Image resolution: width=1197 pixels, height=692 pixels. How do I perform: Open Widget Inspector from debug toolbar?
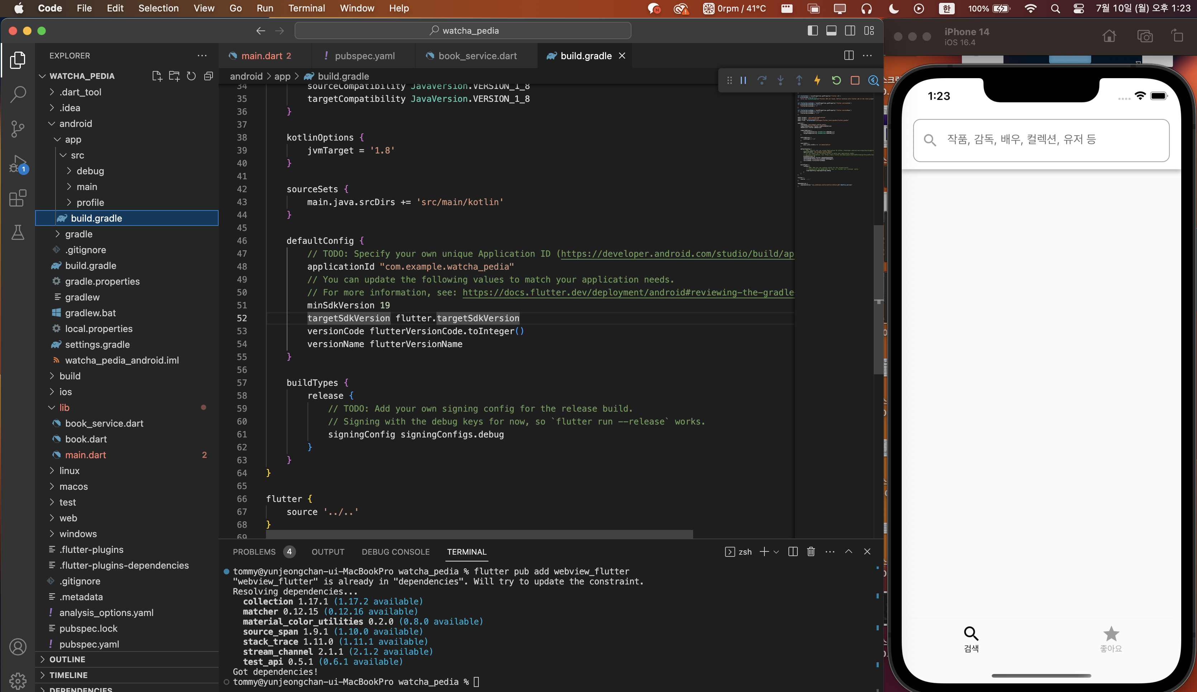[873, 80]
